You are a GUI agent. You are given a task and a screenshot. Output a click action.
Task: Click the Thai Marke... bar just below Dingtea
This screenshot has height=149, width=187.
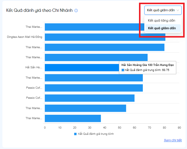click(105, 47)
